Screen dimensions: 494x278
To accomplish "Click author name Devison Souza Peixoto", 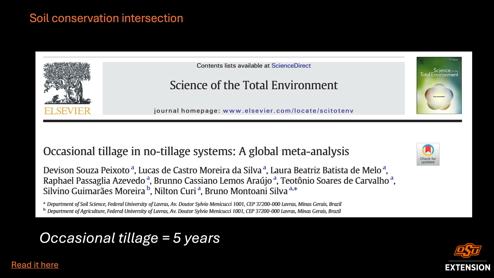I will tap(86, 170).
